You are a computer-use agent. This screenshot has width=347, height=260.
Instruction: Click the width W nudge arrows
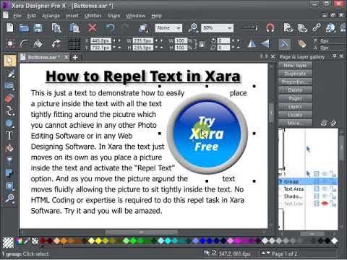pos(158,40)
